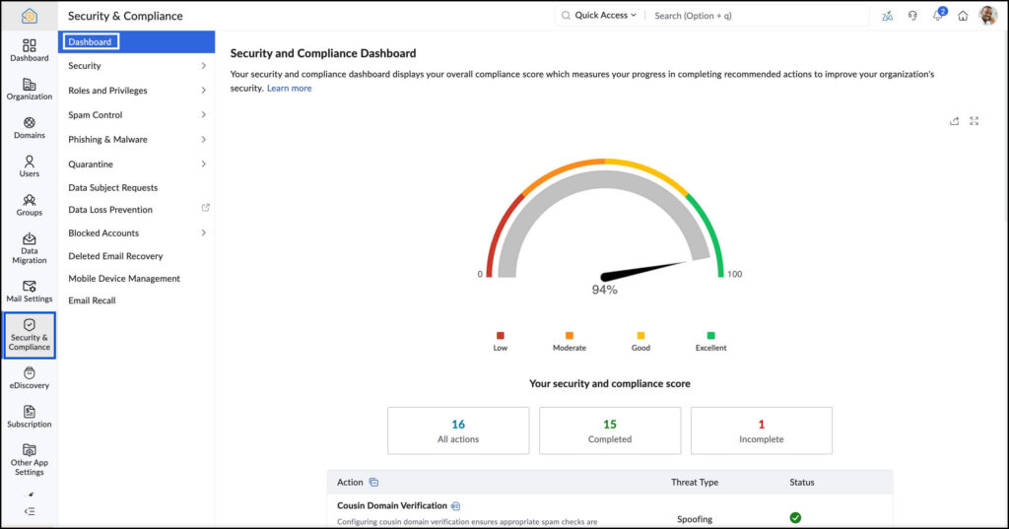Image resolution: width=1009 pixels, height=529 pixels.
Task: Click the yellow Good legend swatch
Action: [x=640, y=335]
